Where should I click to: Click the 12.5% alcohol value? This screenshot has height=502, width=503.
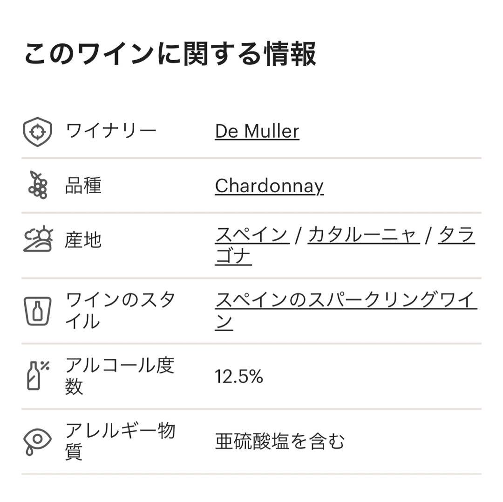coord(239,376)
